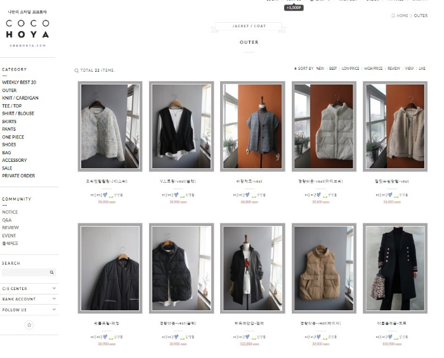Click the V-string vest product title
Image resolution: width=444 pixels, height=358 pixels.
tap(178, 182)
